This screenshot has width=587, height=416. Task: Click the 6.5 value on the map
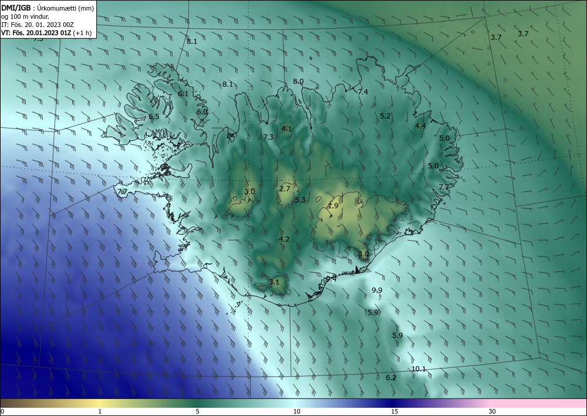[x=154, y=116]
